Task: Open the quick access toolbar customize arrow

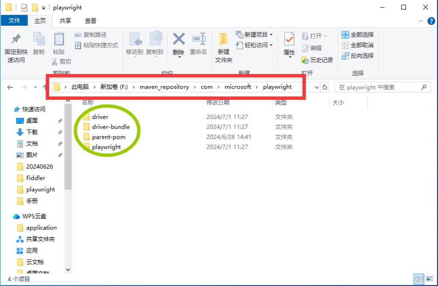Action: (x=44, y=8)
